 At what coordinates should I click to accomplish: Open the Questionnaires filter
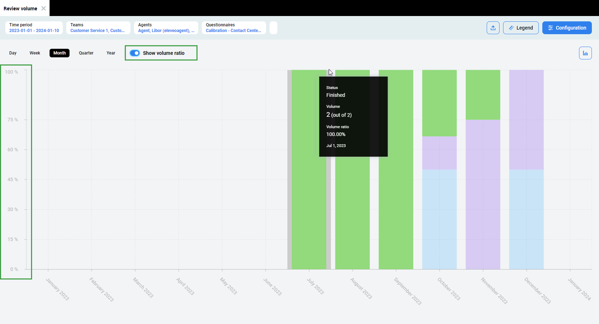pos(234,28)
